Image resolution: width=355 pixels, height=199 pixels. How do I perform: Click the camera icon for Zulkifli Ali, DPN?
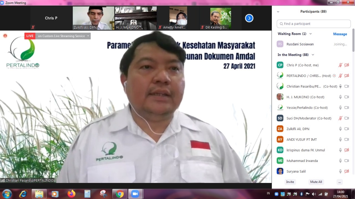[x=346, y=129]
